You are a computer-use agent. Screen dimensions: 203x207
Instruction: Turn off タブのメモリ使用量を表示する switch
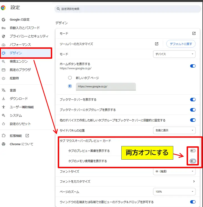(x=193, y=161)
